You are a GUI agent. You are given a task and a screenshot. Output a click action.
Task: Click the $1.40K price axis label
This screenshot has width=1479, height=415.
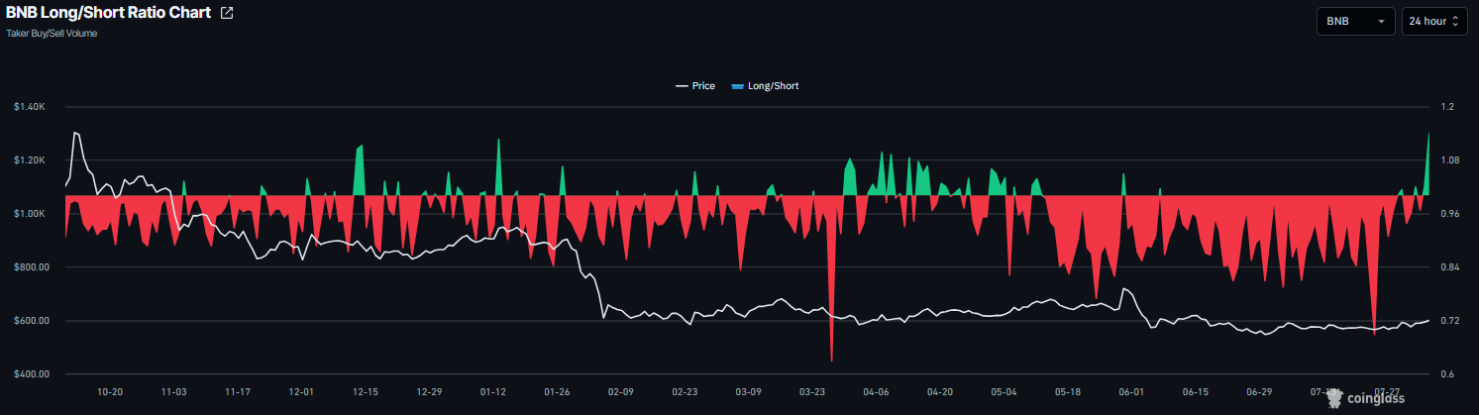coord(29,107)
